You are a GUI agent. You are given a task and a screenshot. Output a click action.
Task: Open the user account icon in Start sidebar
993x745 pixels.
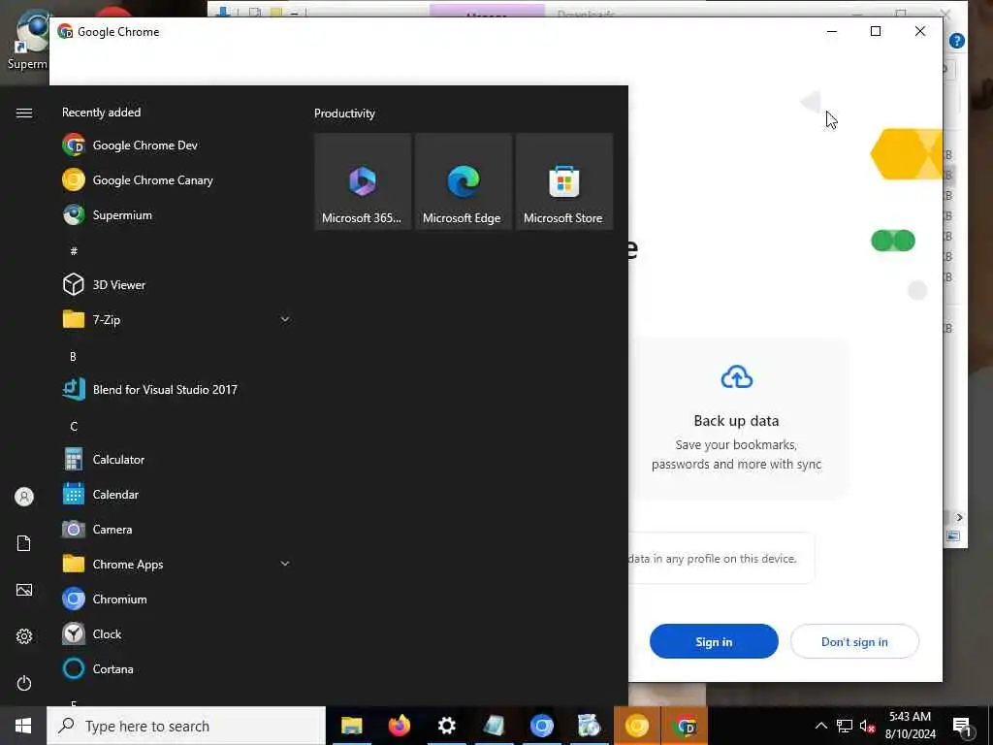pyautogui.click(x=24, y=497)
